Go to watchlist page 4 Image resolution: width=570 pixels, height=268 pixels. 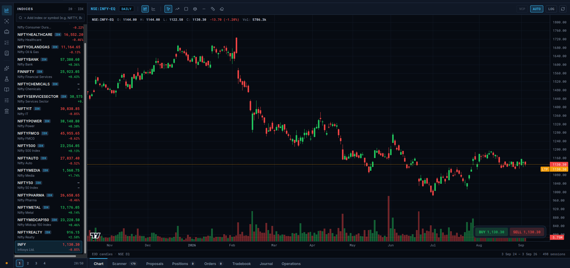click(45, 263)
